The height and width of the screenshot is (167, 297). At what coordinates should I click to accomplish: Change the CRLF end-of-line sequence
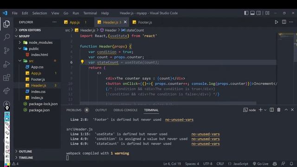click(220, 164)
